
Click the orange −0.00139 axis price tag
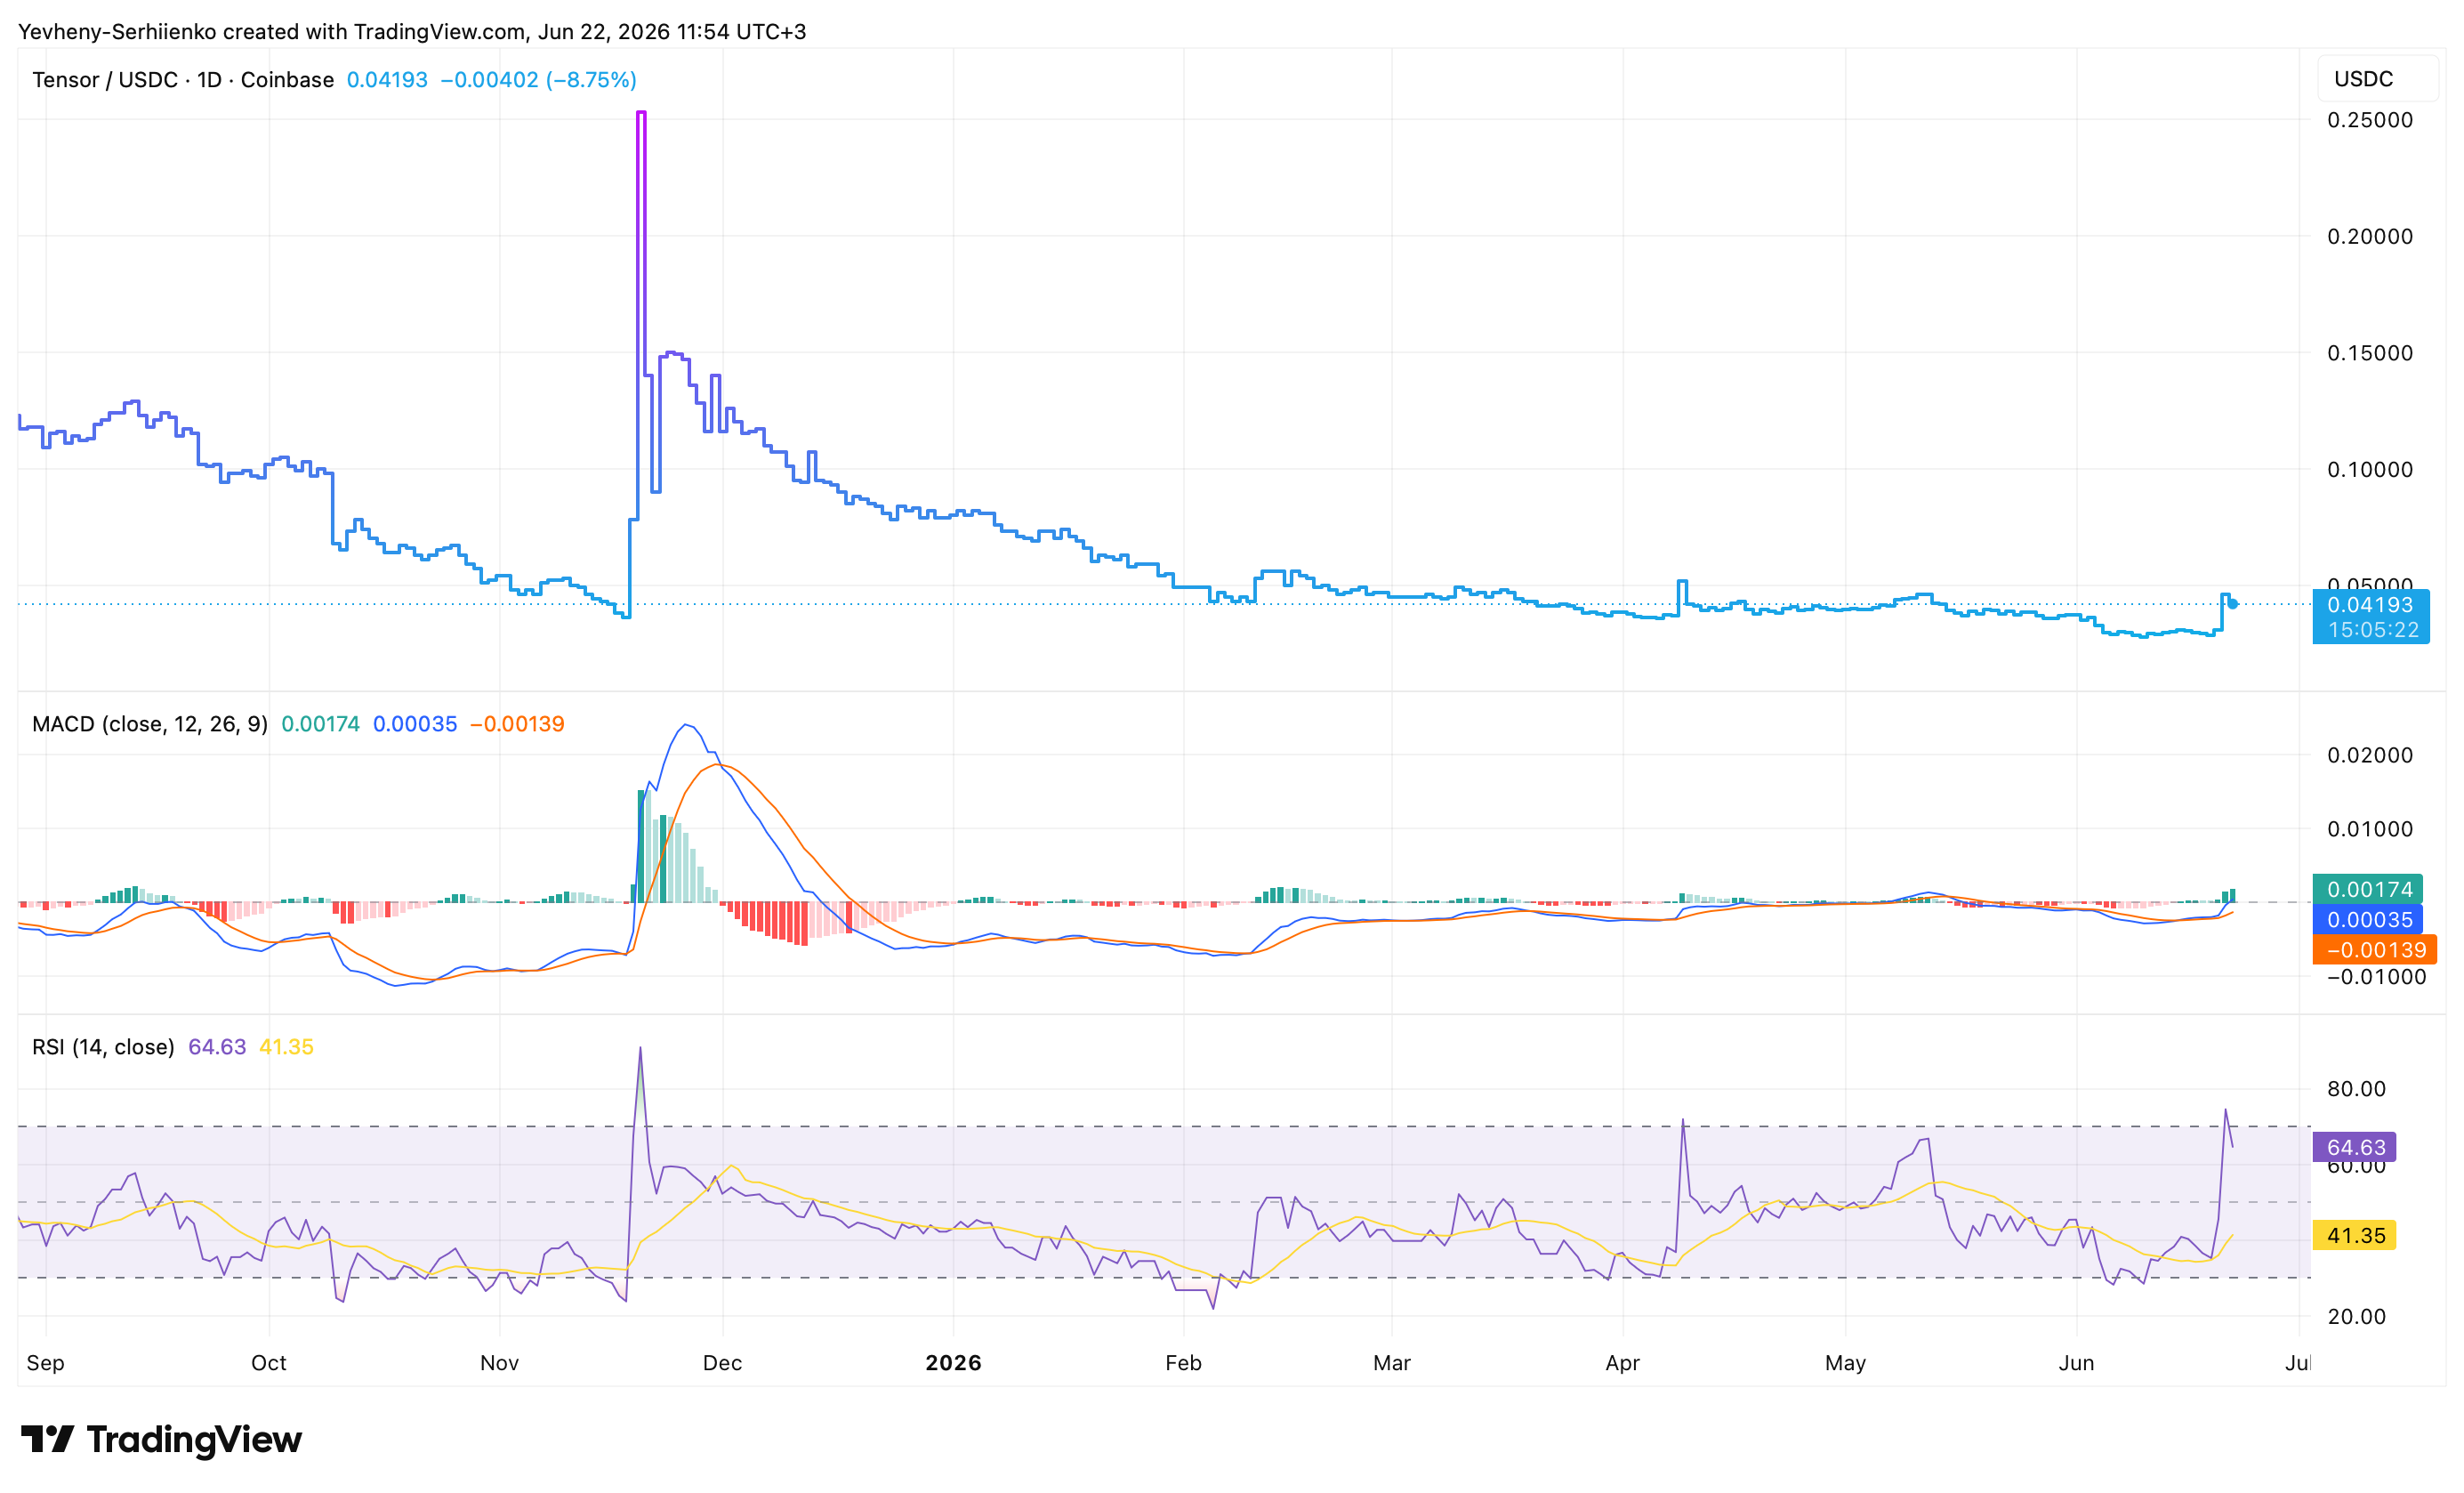(x=2375, y=949)
